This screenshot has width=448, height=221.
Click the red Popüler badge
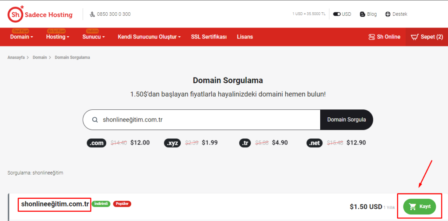coord(122,204)
